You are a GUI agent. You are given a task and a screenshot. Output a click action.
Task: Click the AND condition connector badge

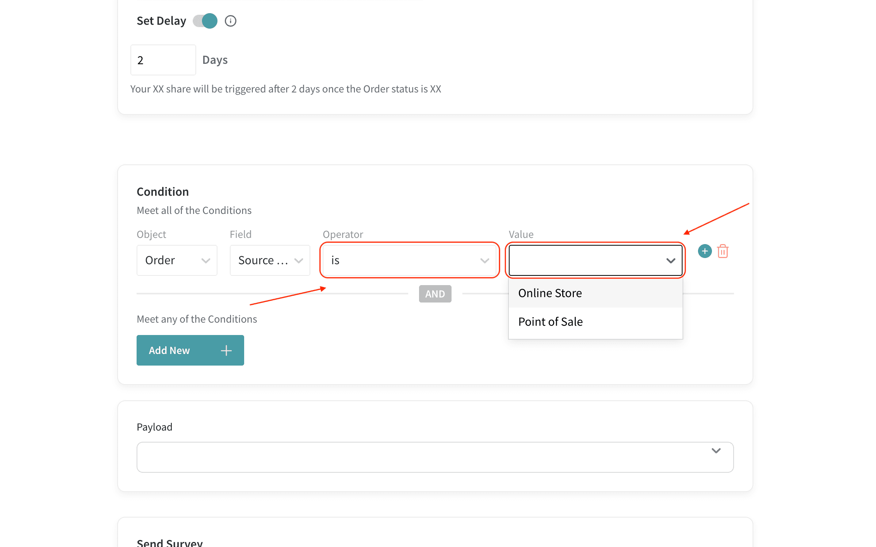pos(435,294)
